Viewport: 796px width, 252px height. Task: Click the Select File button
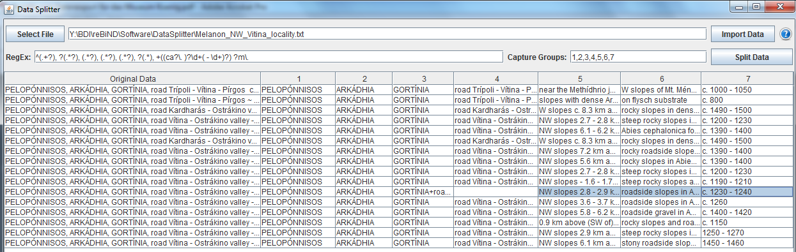point(35,34)
